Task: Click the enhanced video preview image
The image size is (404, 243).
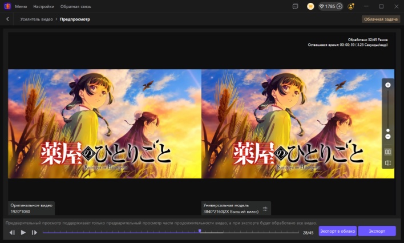Action: coord(298,124)
